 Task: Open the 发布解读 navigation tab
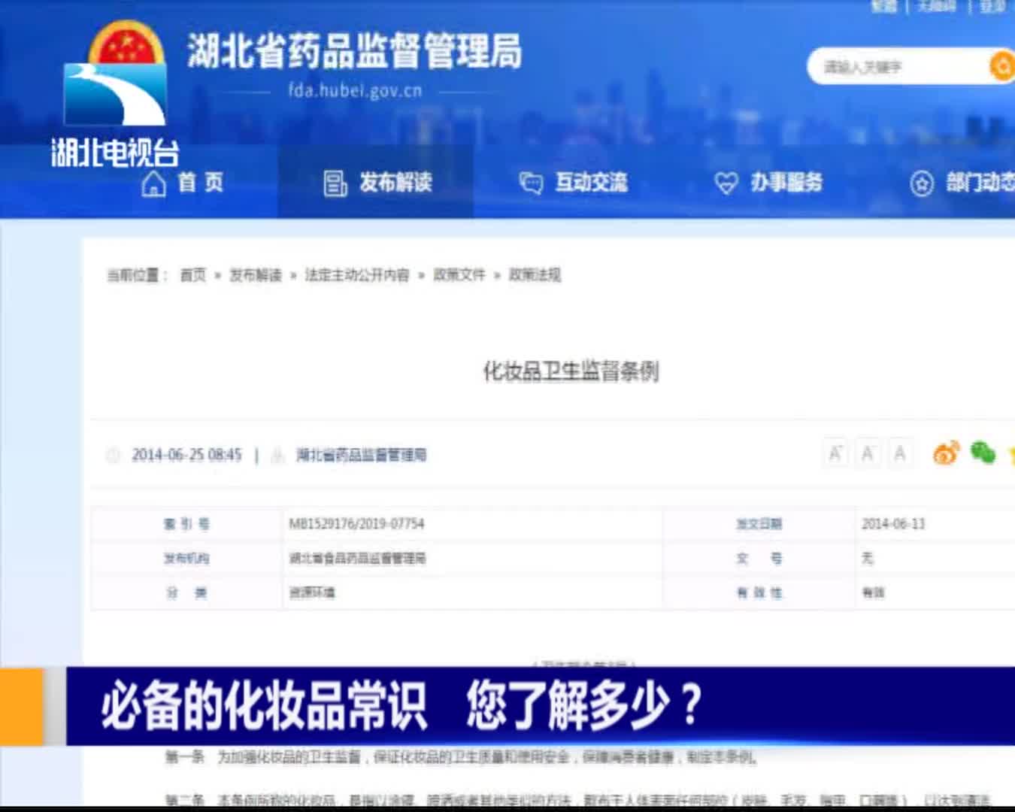(x=378, y=183)
